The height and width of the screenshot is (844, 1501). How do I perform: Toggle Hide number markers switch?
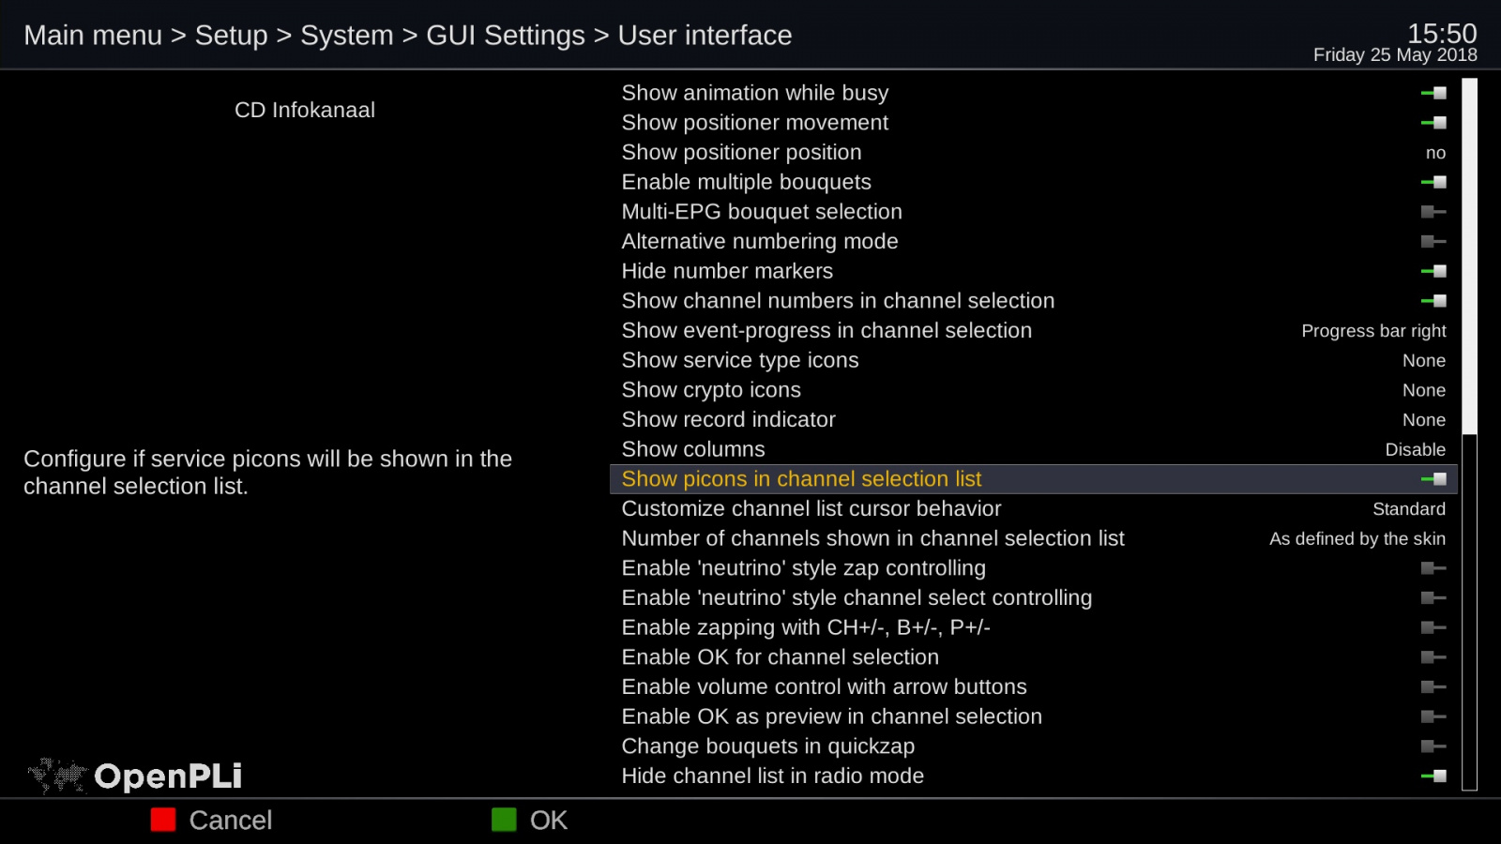click(x=1433, y=271)
